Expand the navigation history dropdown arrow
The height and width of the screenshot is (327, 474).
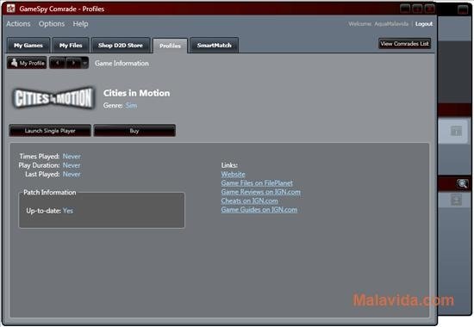coord(85,63)
